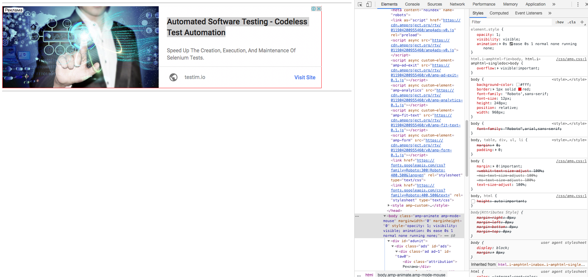The image size is (588, 277).
Task: Click the Filter styles input field
Action: tap(511, 22)
